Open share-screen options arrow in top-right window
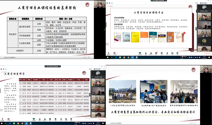This screenshot has width=212, height=125. pyautogui.click(x=143, y=53)
